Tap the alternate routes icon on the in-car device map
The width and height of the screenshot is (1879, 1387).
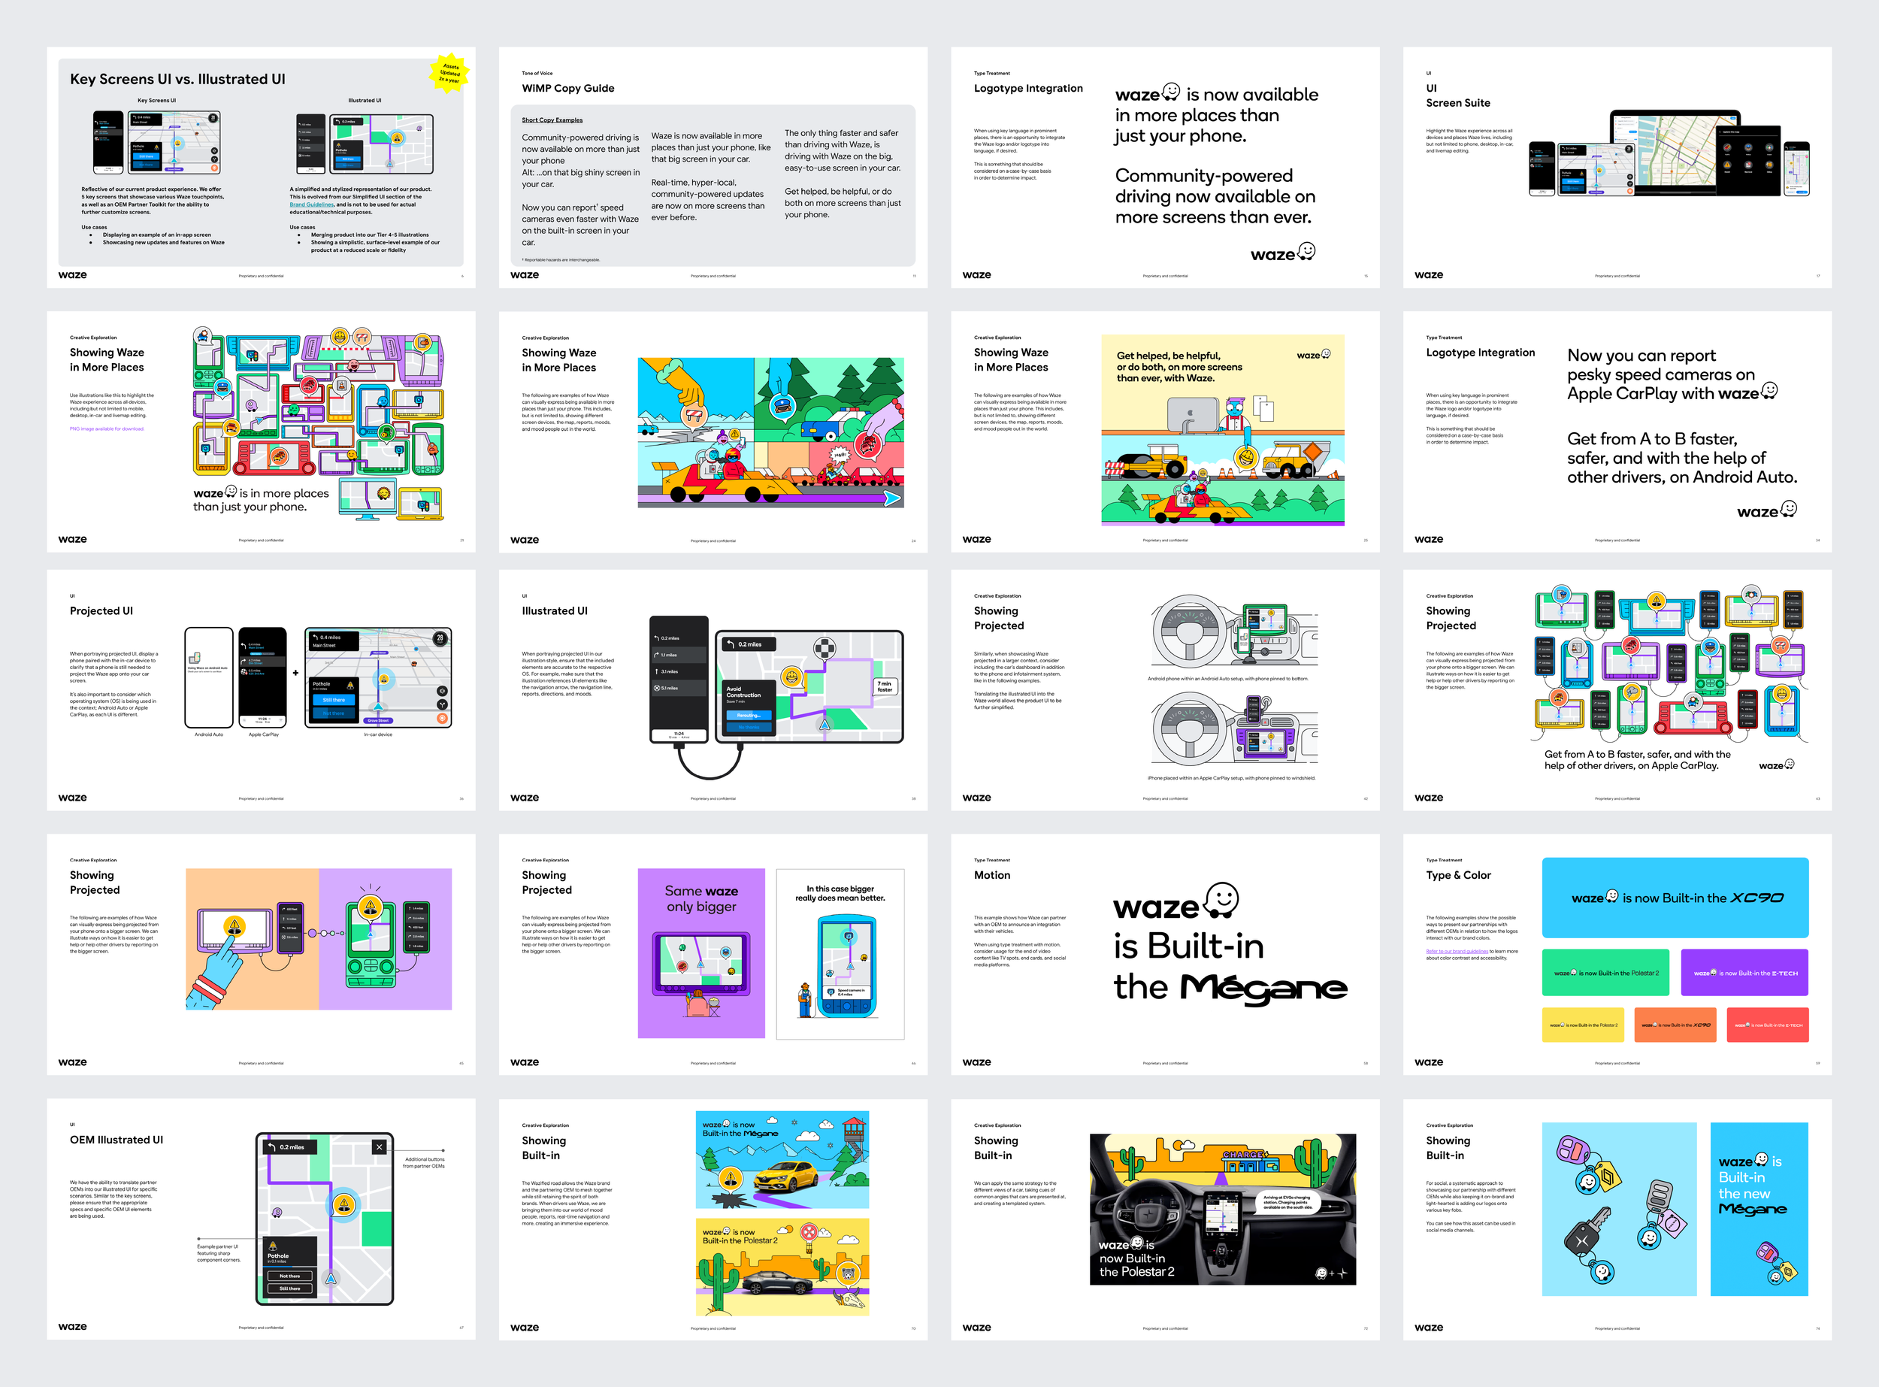[x=443, y=706]
